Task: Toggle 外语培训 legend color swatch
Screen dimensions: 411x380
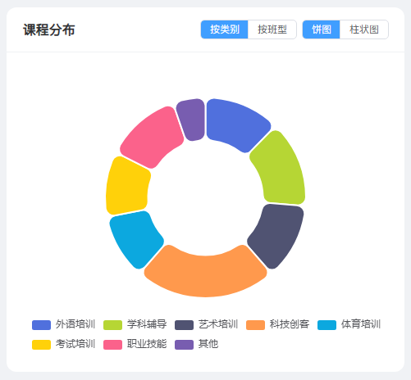Action: point(41,325)
